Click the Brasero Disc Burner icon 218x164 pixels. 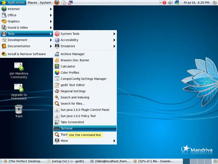click(57, 60)
